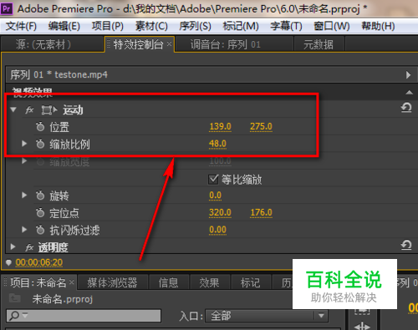This screenshot has height=330, width=418.
Task: Click the 位置 X value 139.0
Action: coord(220,126)
